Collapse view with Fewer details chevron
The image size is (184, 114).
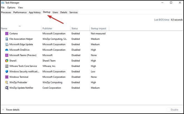(x=3, y=110)
